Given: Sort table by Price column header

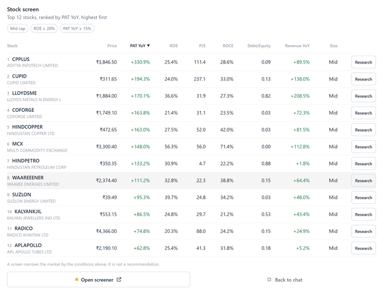Looking at the screenshot, I should pyautogui.click(x=112, y=46).
